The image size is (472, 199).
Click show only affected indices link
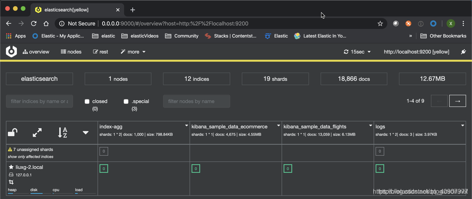coord(30,156)
